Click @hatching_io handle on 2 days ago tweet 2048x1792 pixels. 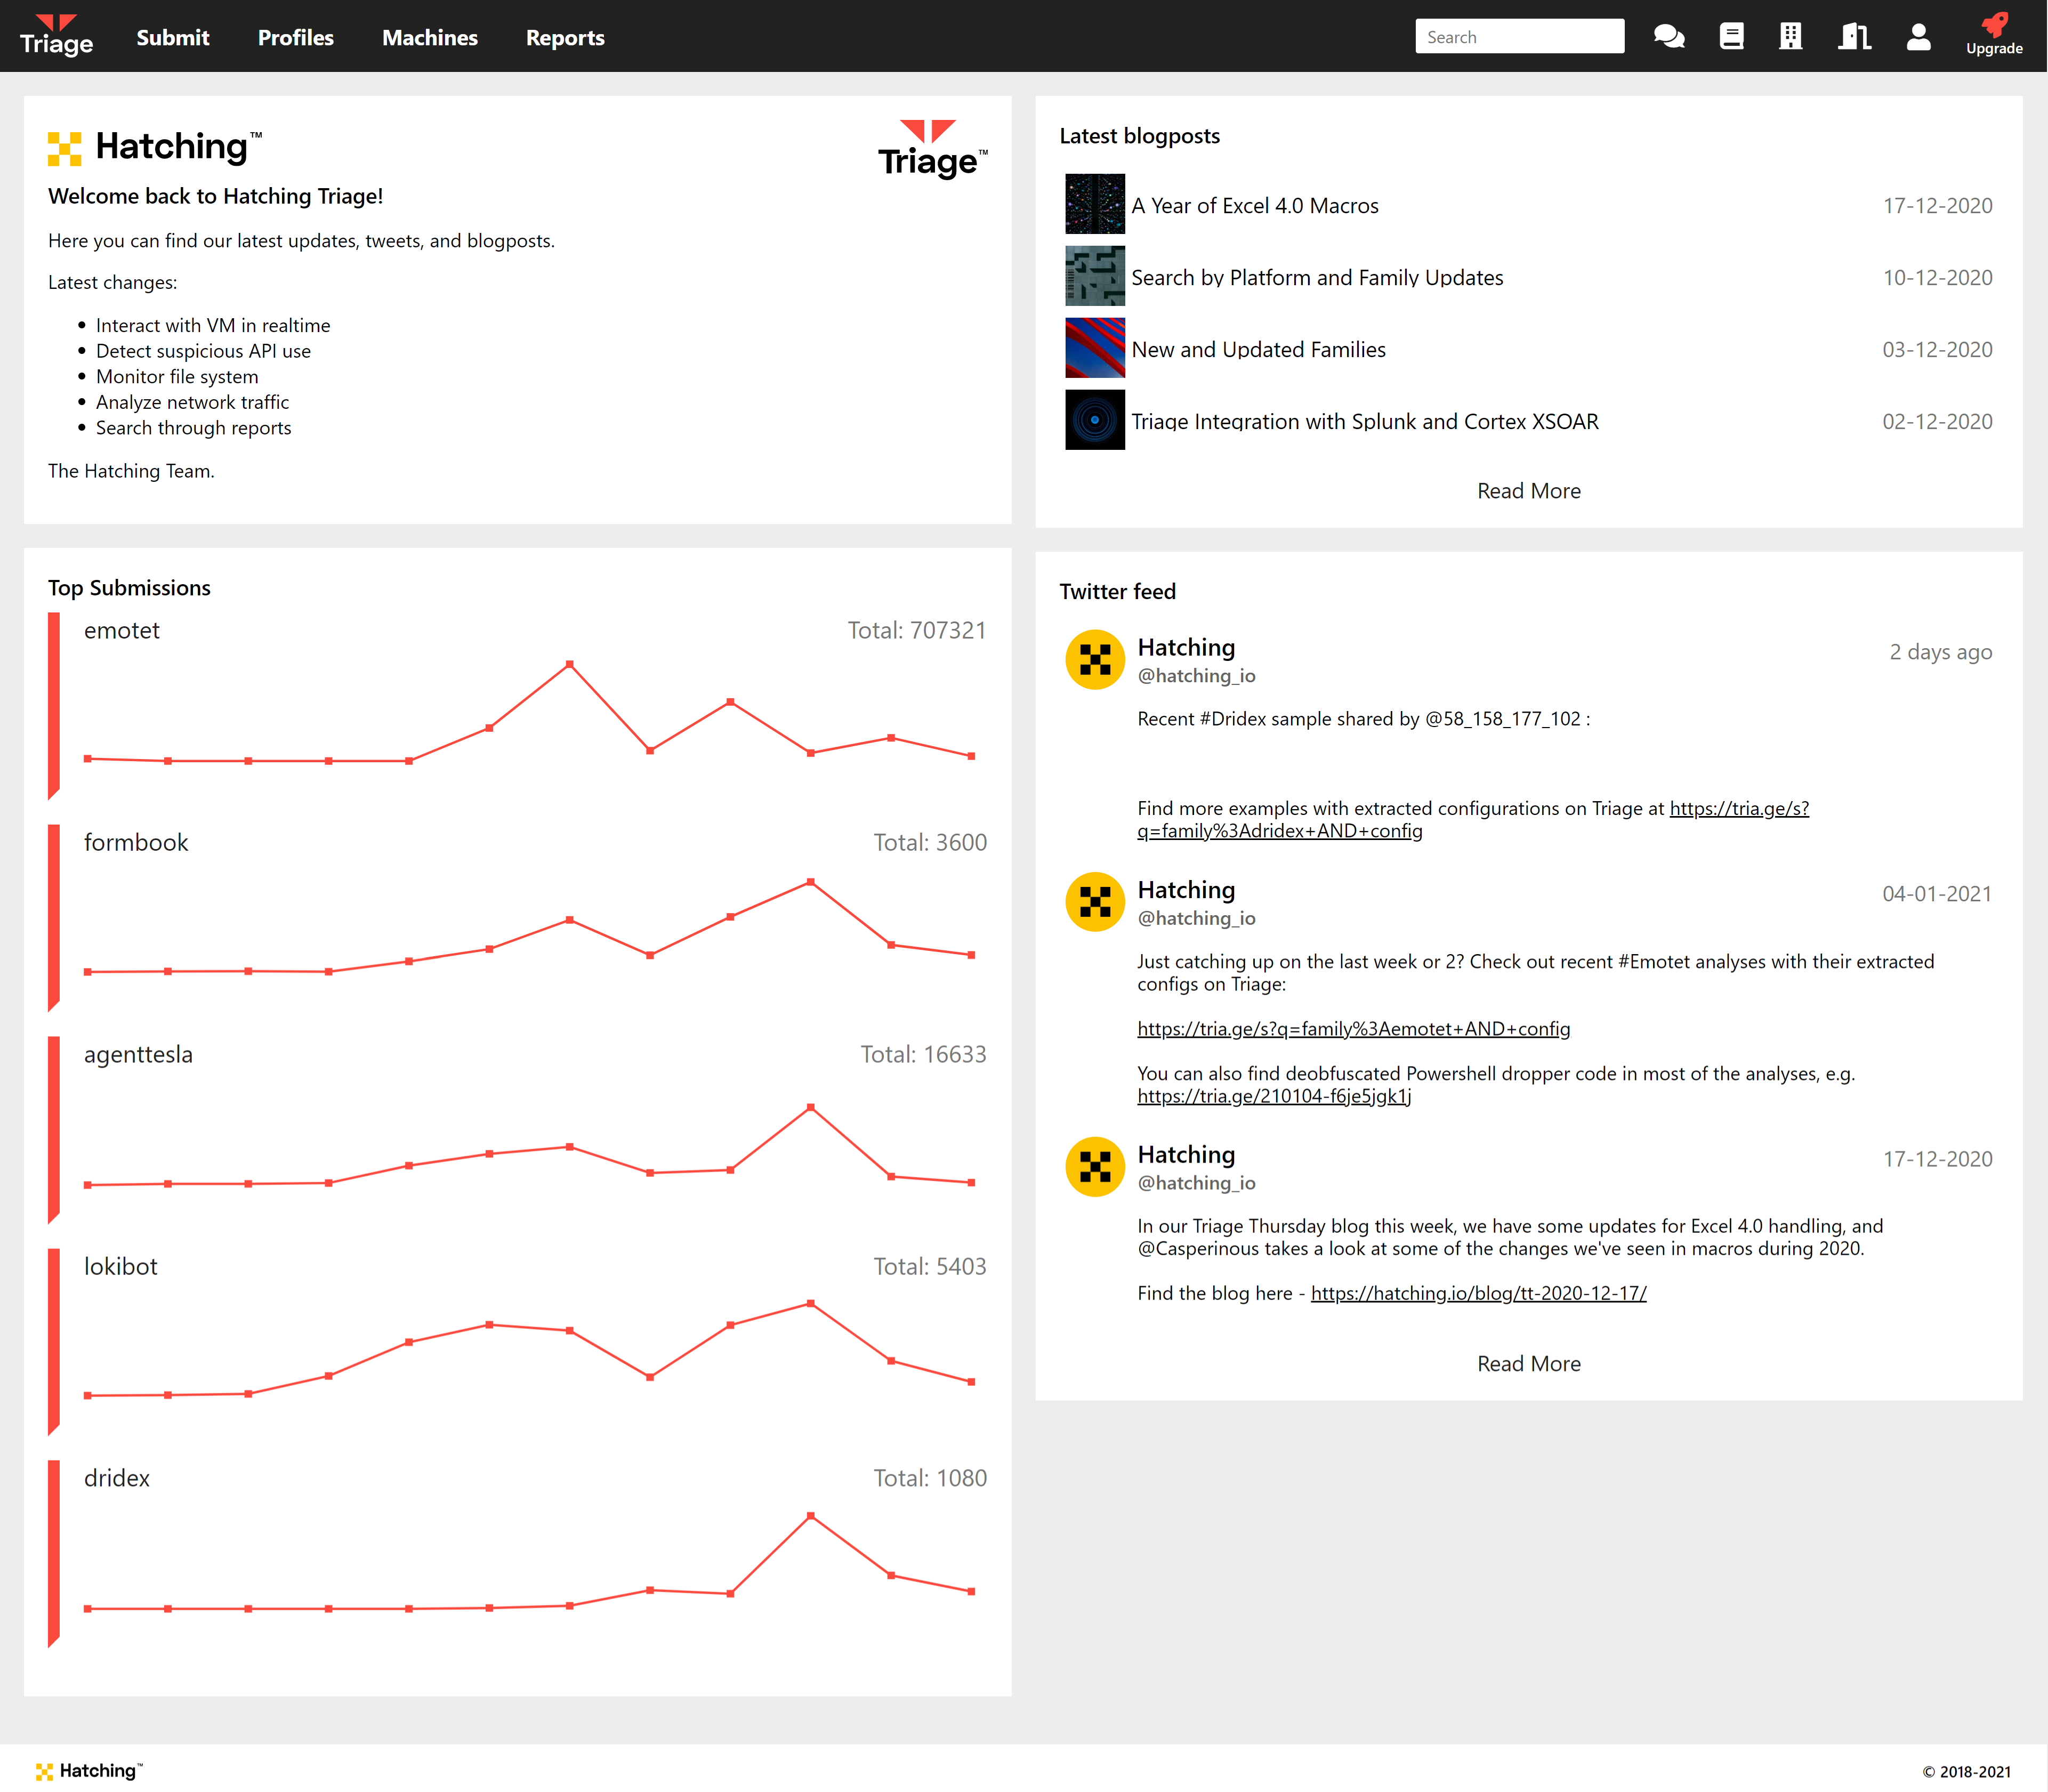[1196, 676]
